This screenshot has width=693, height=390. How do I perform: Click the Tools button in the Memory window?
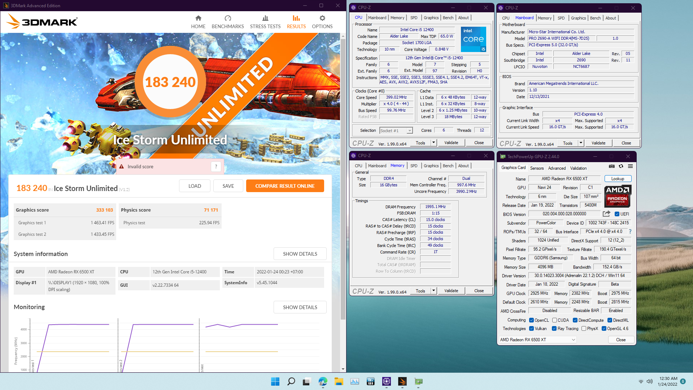(x=420, y=291)
